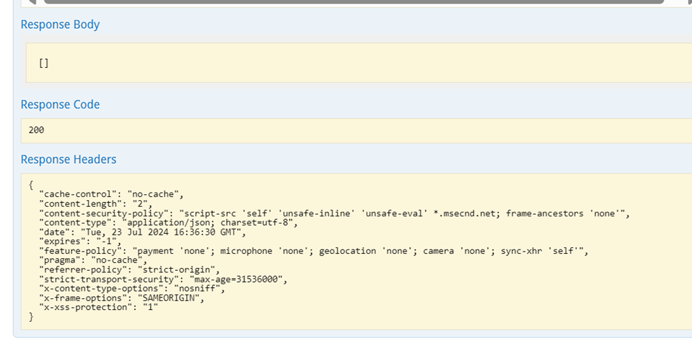Click the pragma no-cache line
The width and height of the screenshot is (692, 341).
(93, 261)
